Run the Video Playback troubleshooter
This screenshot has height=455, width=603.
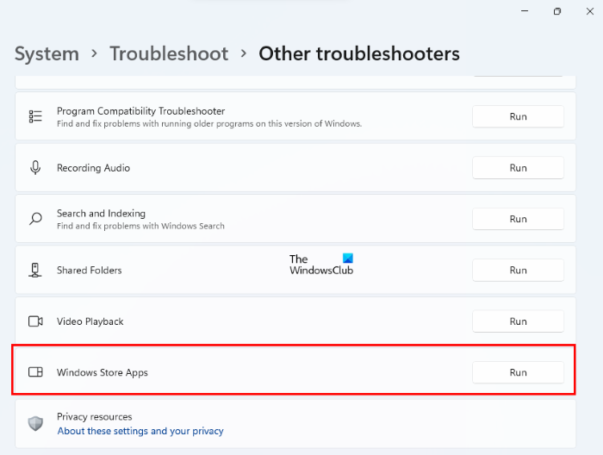click(x=518, y=321)
